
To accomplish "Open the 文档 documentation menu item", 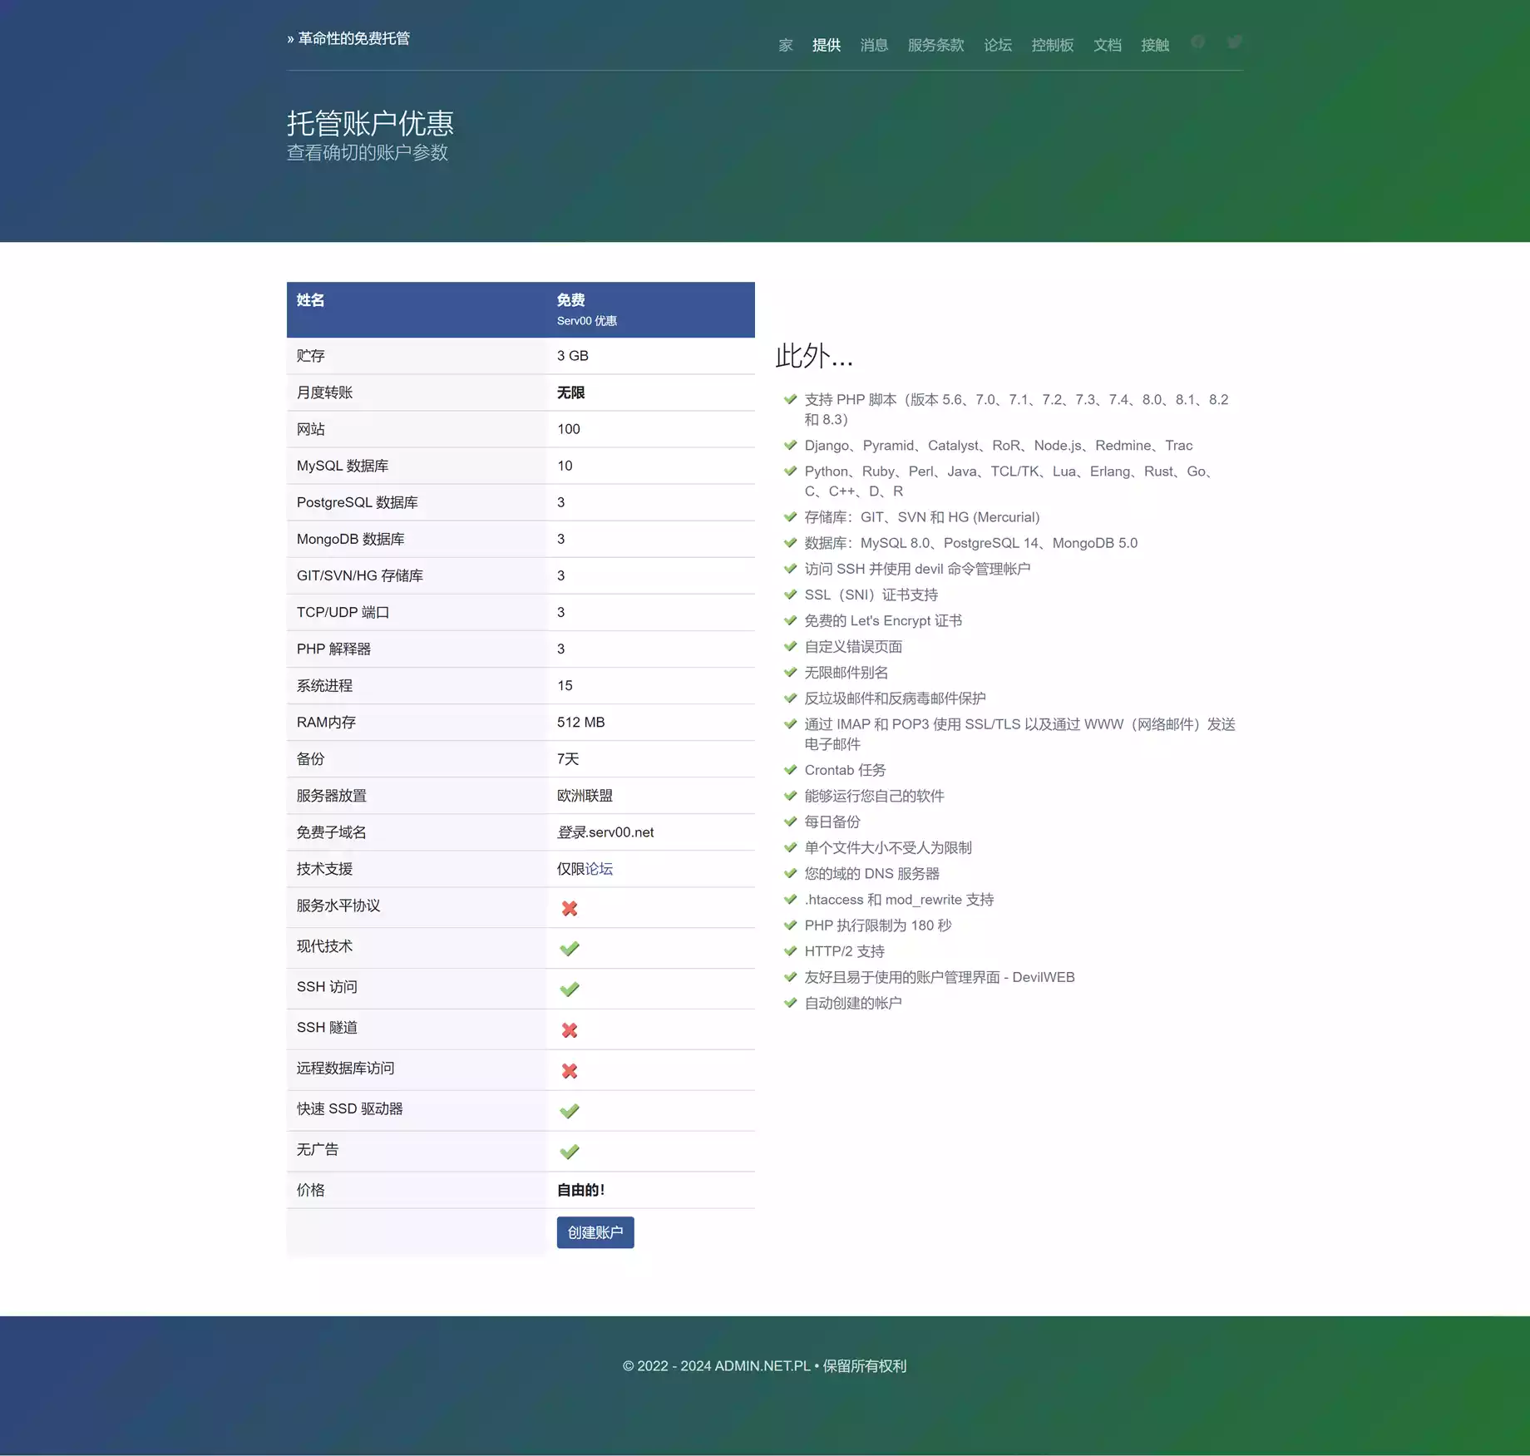I will pyautogui.click(x=1107, y=45).
